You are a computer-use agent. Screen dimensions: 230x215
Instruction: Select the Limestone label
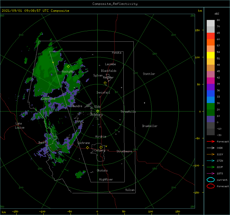point(48,99)
